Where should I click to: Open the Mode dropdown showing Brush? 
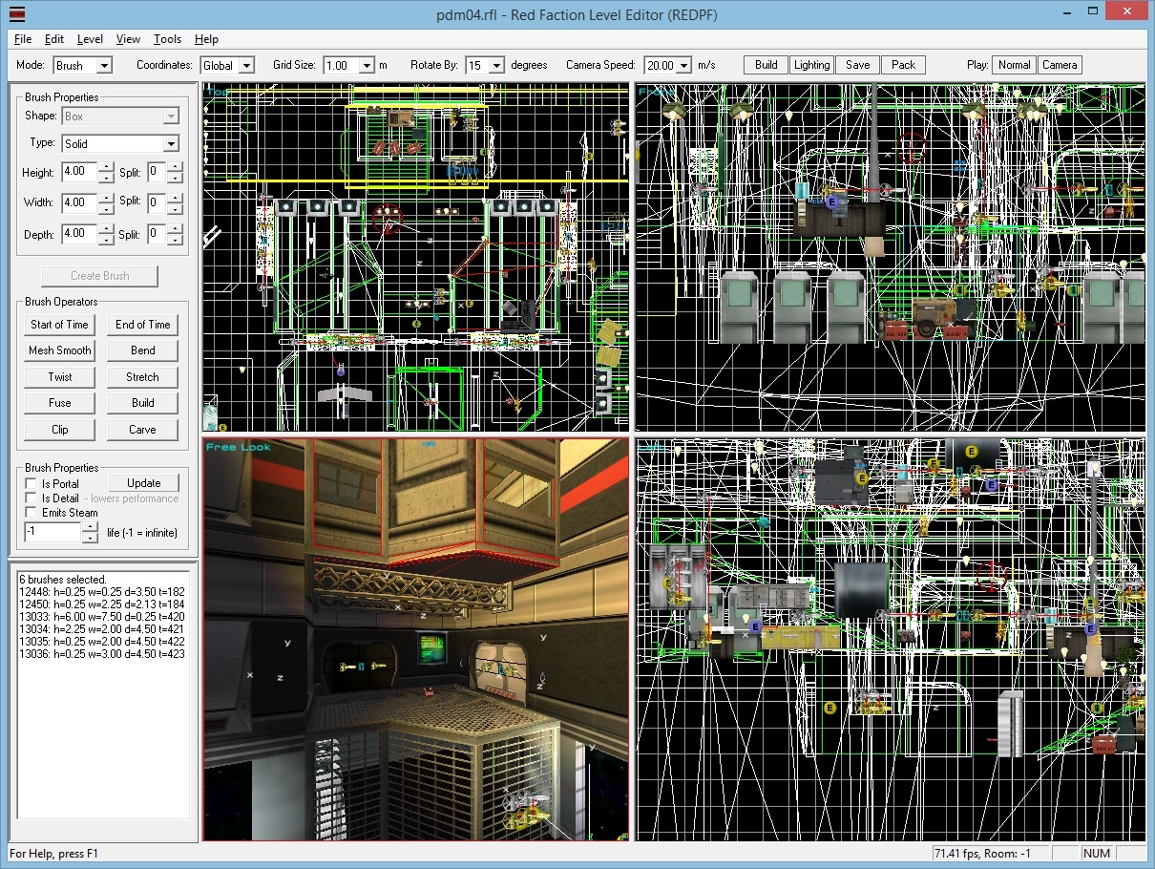click(x=104, y=66)
